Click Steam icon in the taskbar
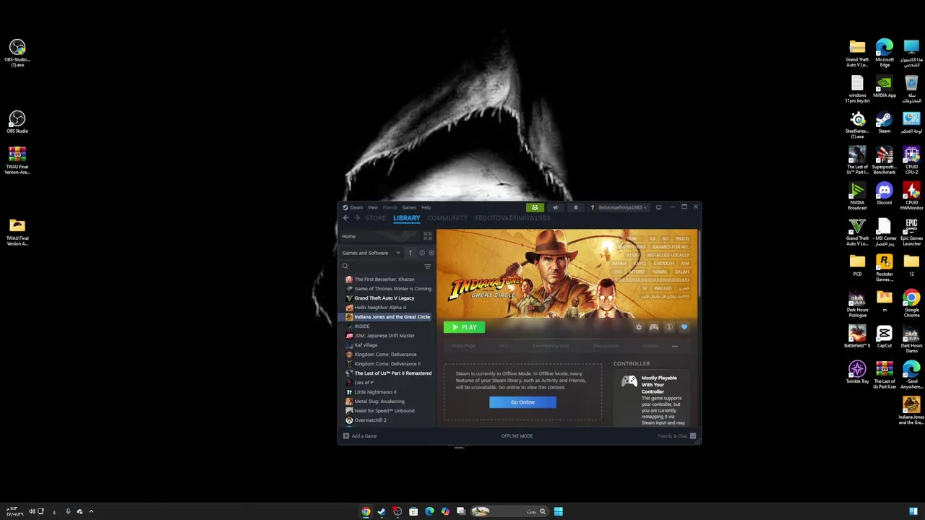The width and height of the screenshot is (925, 520). pyautogui.click(x=382, y=511)
